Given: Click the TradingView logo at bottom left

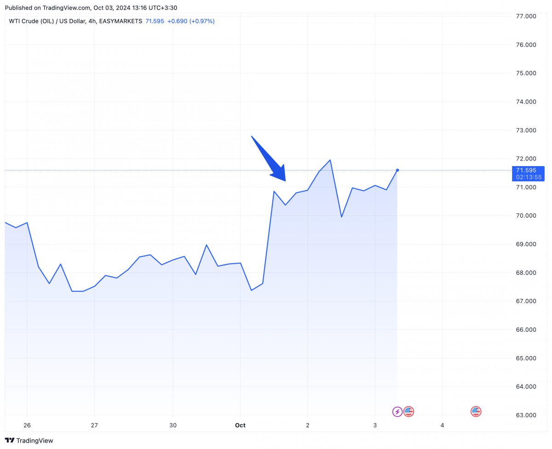Looking at the screenshot, I should click(30, 440).
